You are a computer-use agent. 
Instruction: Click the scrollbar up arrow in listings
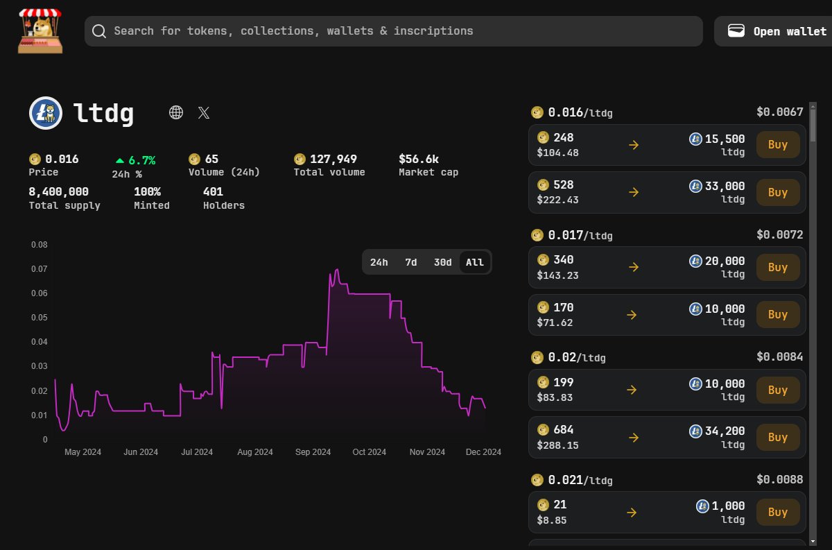coord(813,106)
